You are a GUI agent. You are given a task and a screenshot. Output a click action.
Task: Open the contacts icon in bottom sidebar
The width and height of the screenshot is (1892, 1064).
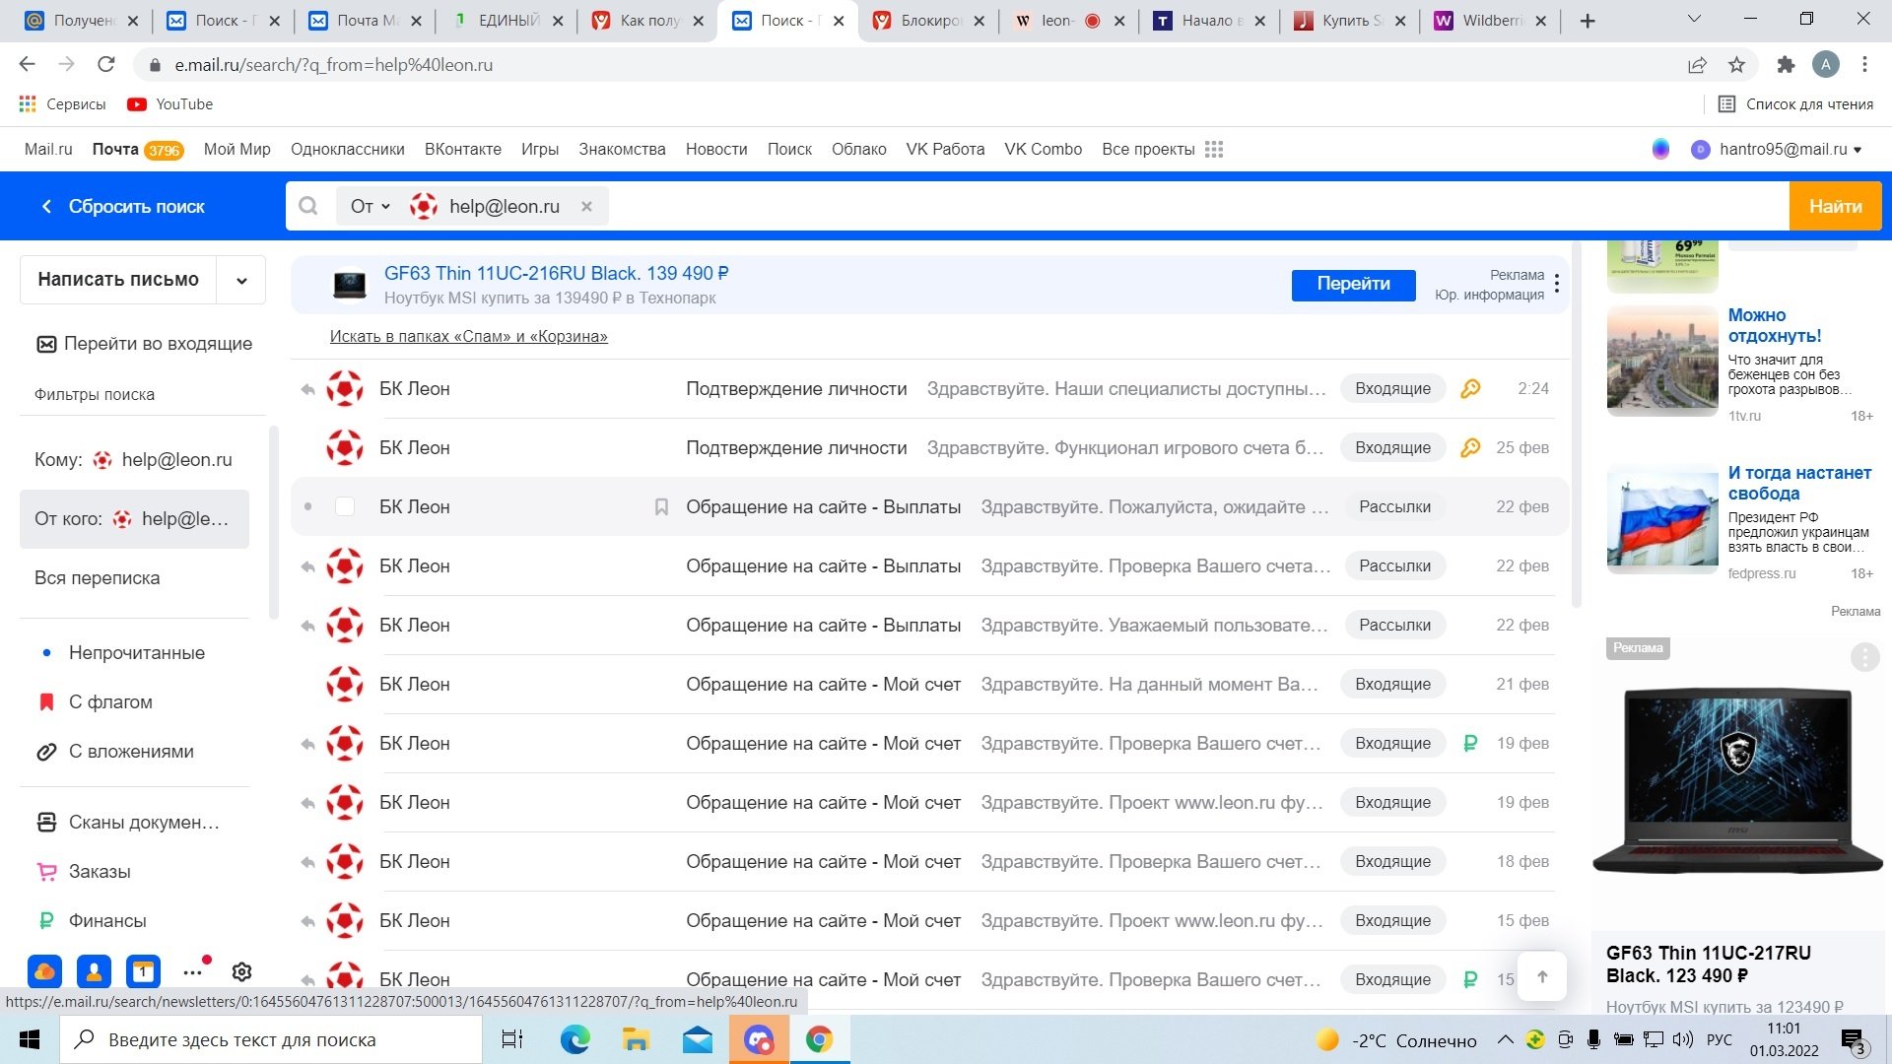94,972
